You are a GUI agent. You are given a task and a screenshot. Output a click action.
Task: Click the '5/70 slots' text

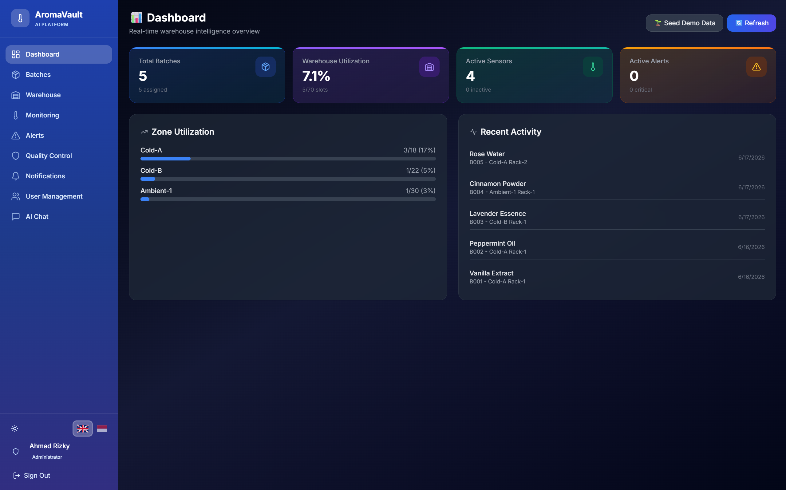315,90
